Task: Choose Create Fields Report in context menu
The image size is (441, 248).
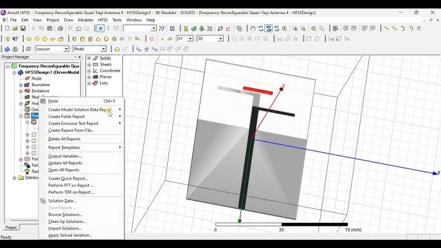Action: point(82,116)
